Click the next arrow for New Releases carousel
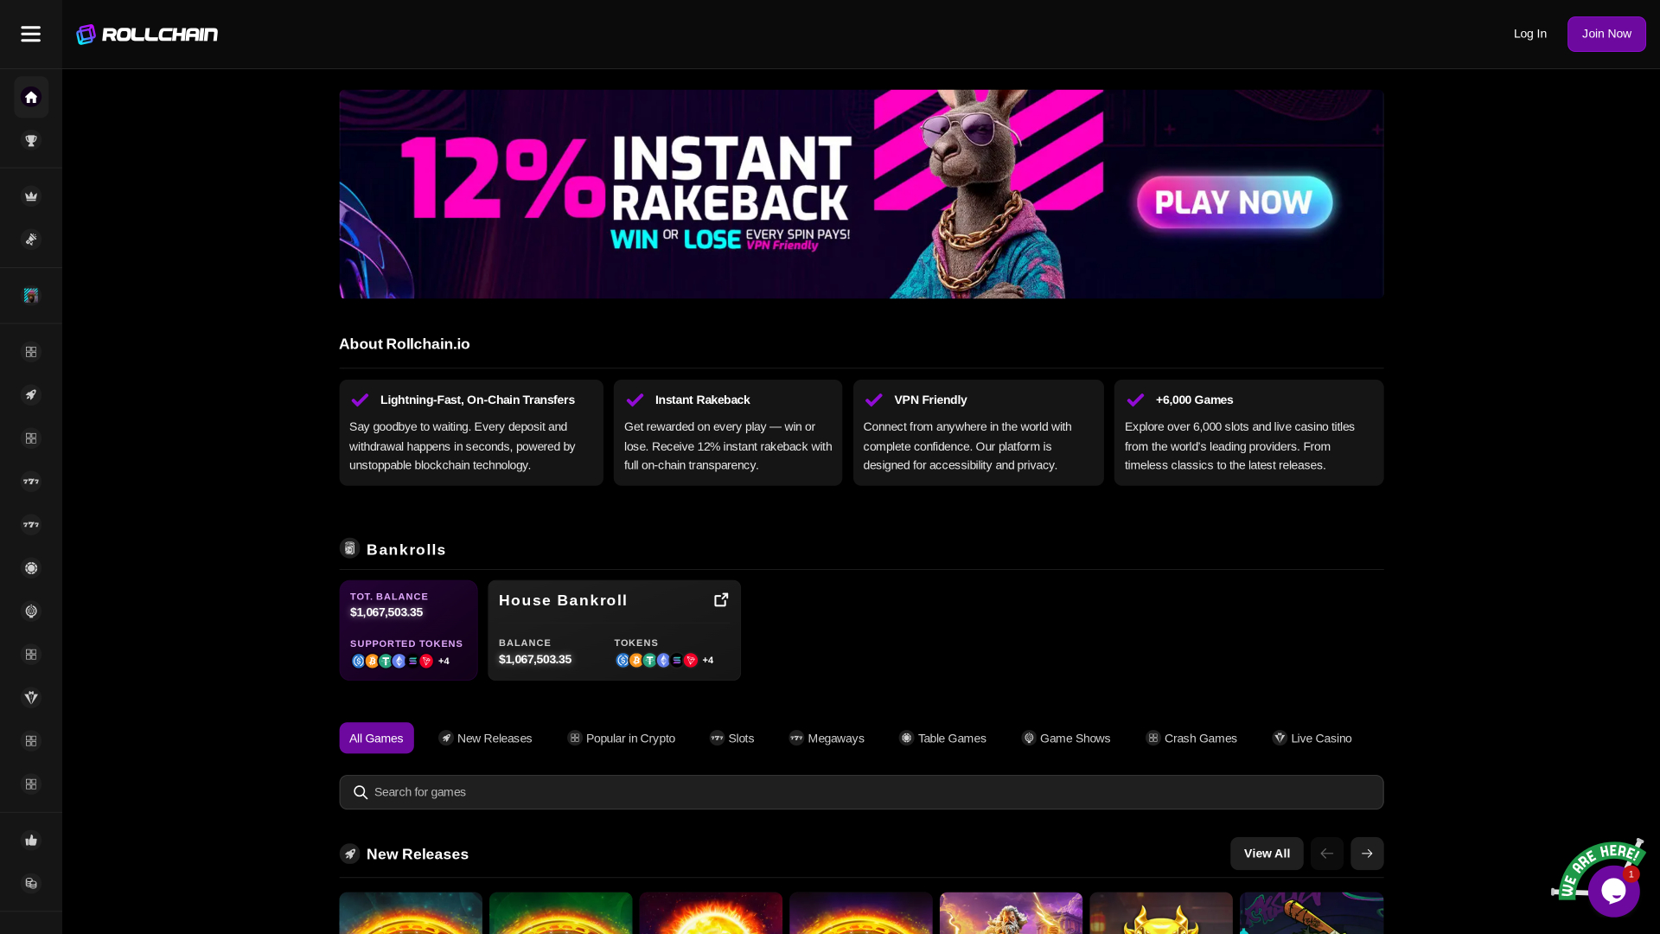This screenshot has height=934, width=1660. 1367,853
